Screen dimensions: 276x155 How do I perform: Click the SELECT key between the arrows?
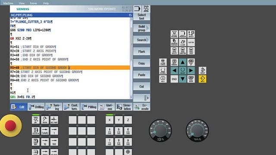[182, 71]
